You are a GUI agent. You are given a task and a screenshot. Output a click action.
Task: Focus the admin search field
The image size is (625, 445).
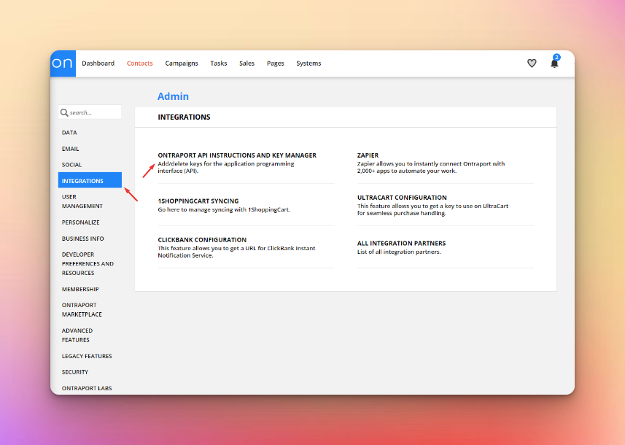pyautogui.click(x=90, y=112)
